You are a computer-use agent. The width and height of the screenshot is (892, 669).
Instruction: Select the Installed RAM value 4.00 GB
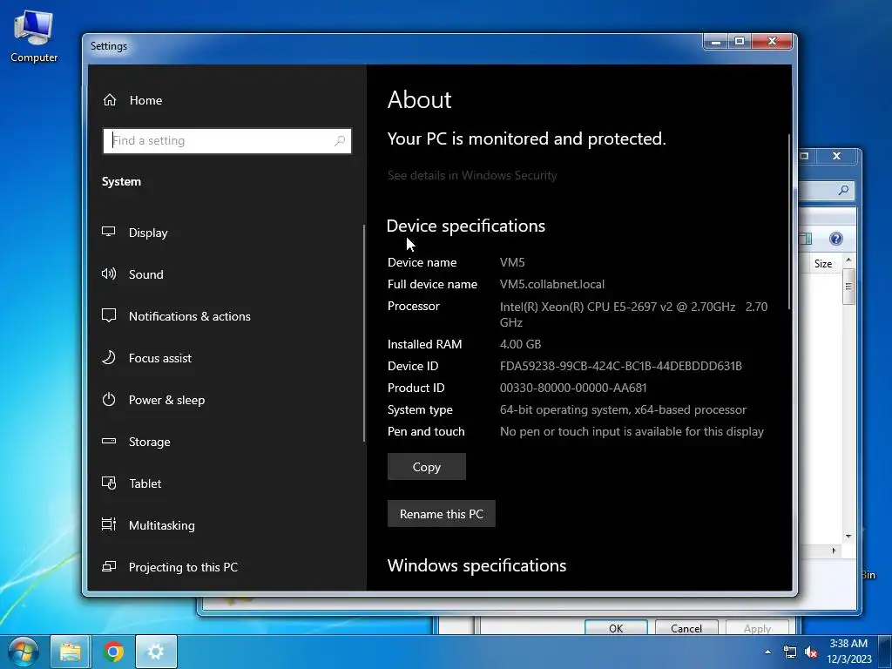point(520,344)
